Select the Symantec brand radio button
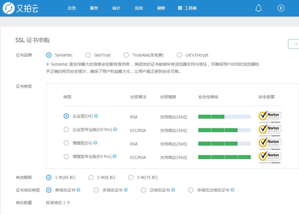 [x=49, y=55]
